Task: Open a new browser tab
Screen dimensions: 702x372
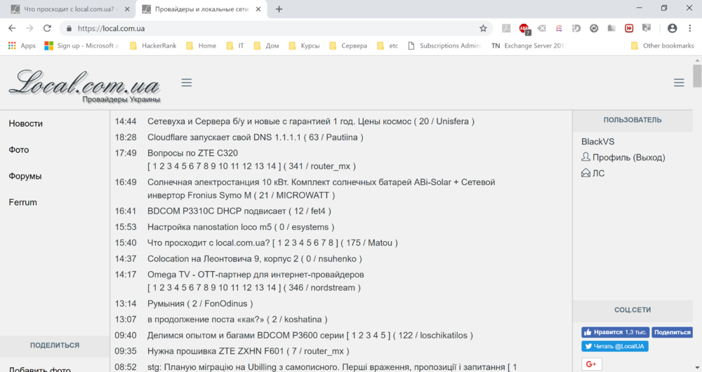Action: 279,9
